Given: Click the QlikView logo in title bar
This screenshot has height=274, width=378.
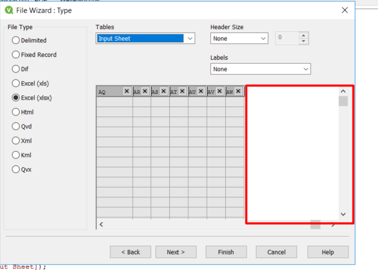Looking at the screenshot, I should (x=9, y=10).
